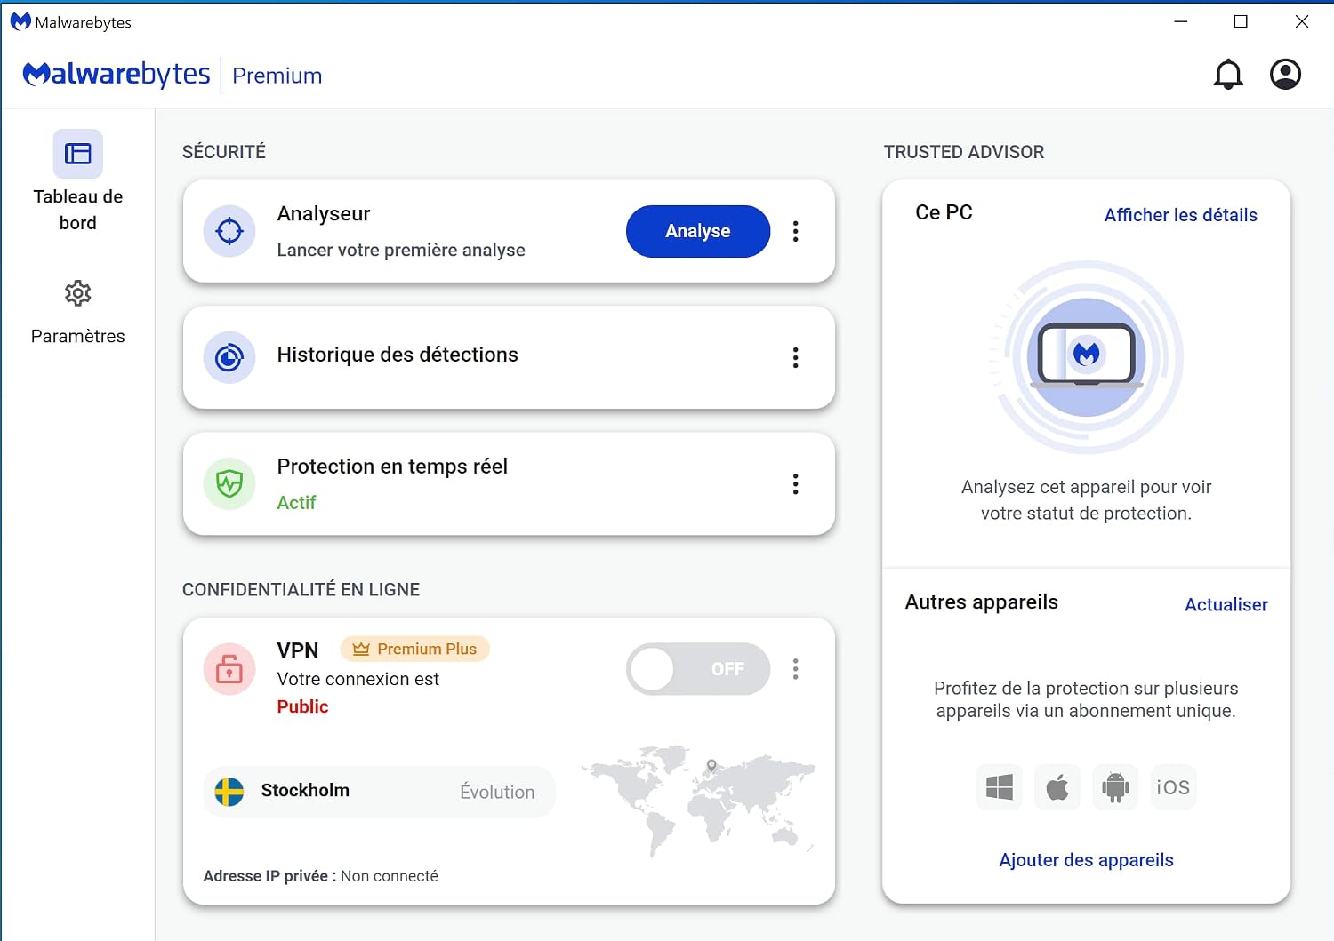Open Protection en temps réel options menu

[795, 483]
